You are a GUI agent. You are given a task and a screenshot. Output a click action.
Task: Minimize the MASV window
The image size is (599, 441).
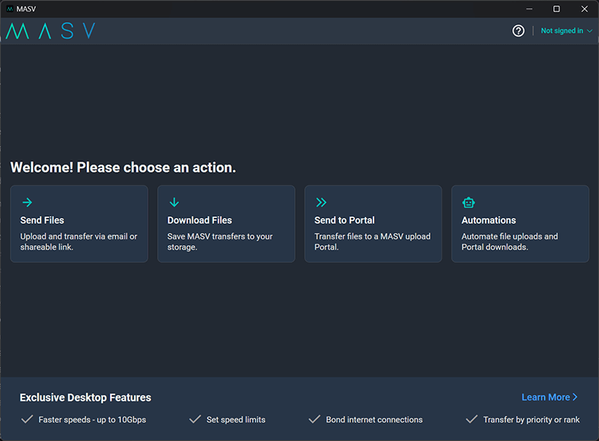(529, 9)
